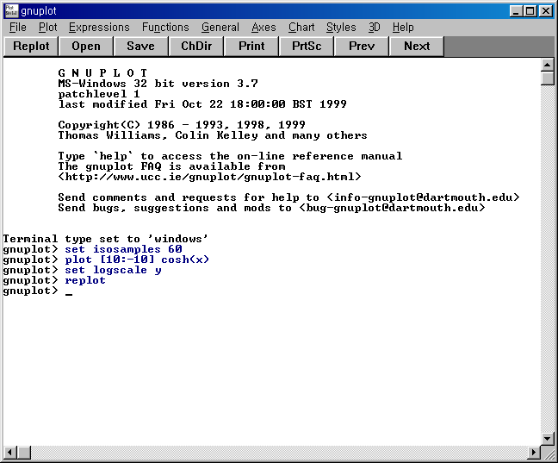The height and width of the screenshot is (463, 558).
Task: Click the Print toolbar button
Action: point(251,47)
